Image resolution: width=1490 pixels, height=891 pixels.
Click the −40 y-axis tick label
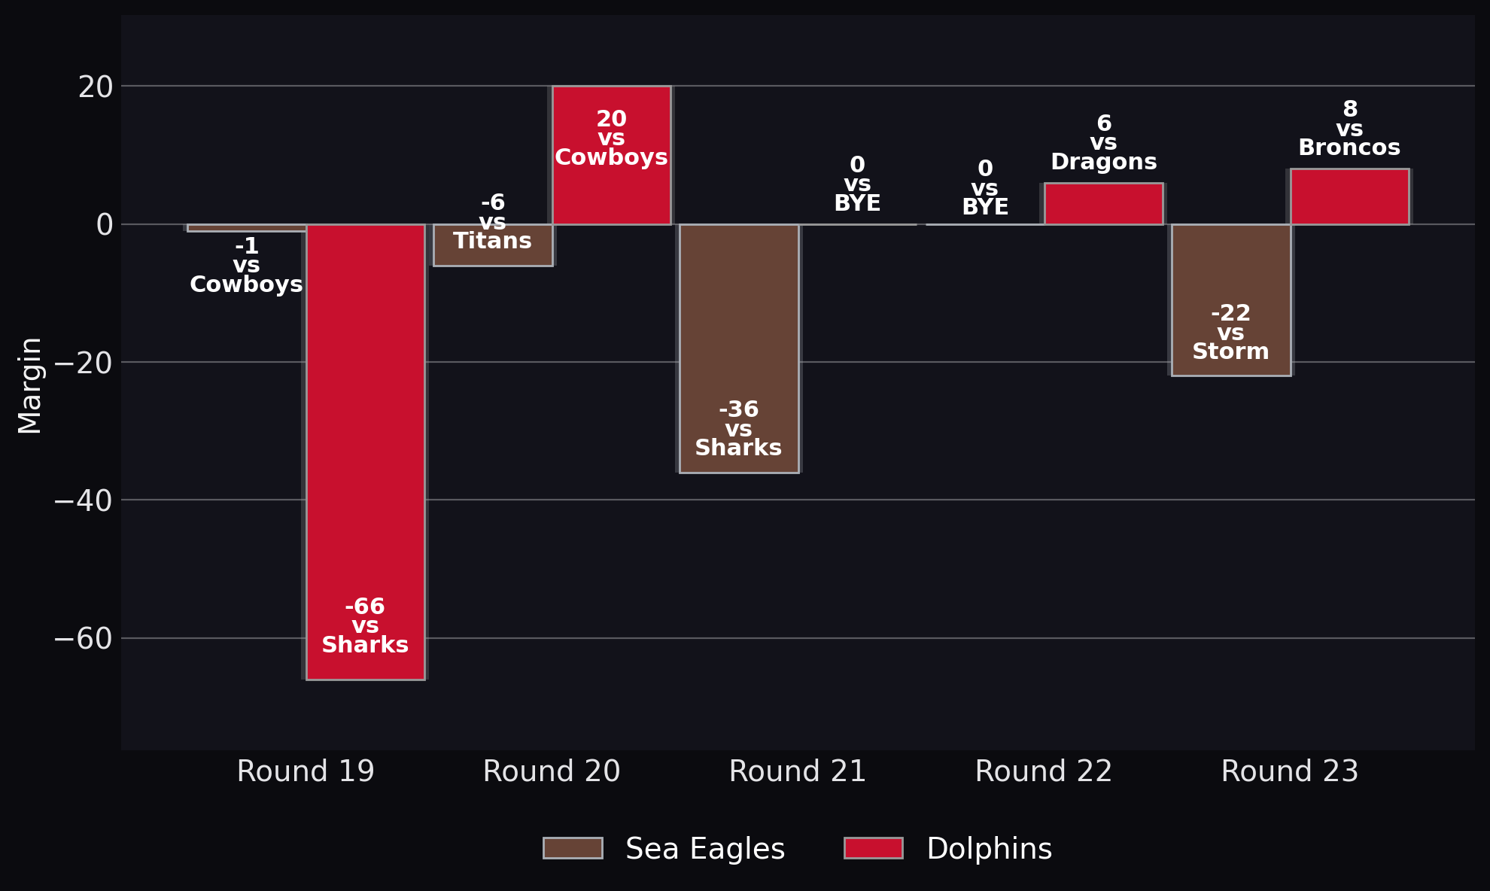[x=83, y=500]
